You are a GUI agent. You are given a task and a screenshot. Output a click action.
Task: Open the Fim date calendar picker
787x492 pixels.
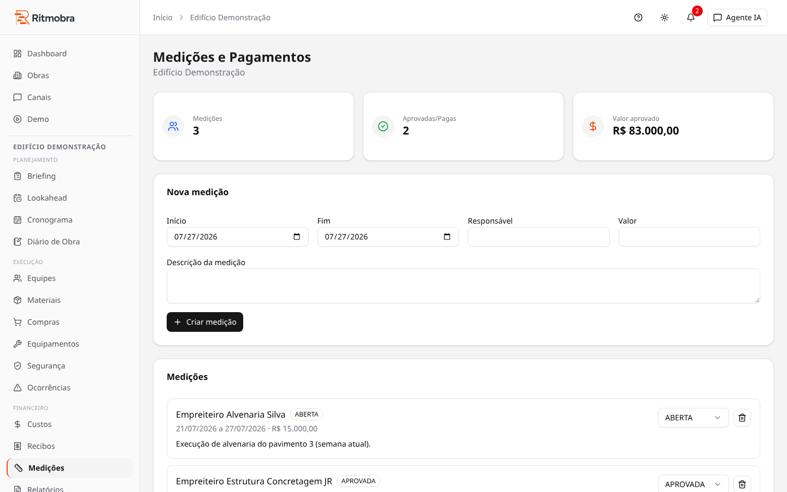(x=447, y=237)
